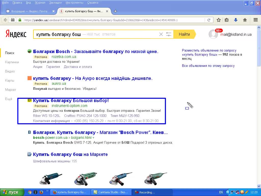Click Все объявления по этому запросу

[208, 66]
